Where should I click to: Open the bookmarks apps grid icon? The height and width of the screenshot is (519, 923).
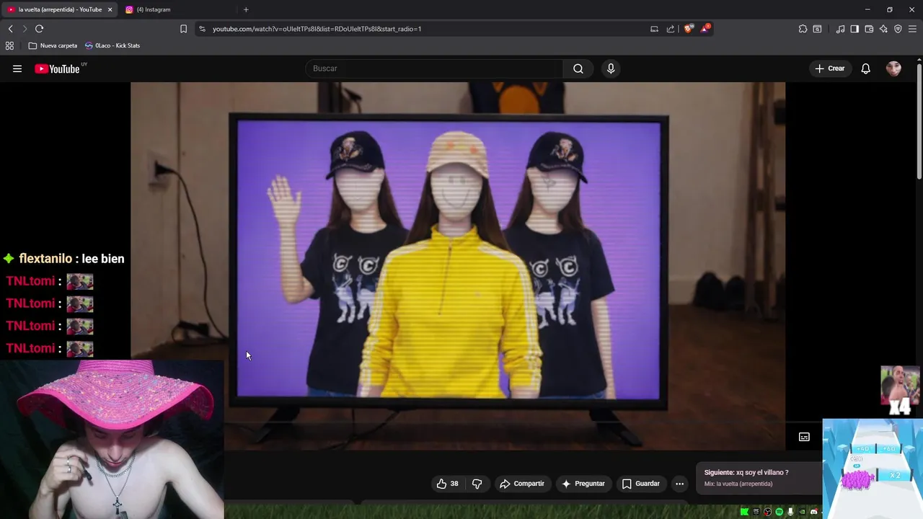pos(9,45)
